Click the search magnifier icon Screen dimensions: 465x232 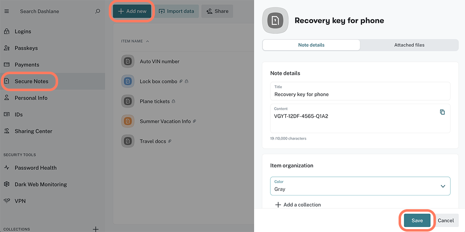coord(98,11)
